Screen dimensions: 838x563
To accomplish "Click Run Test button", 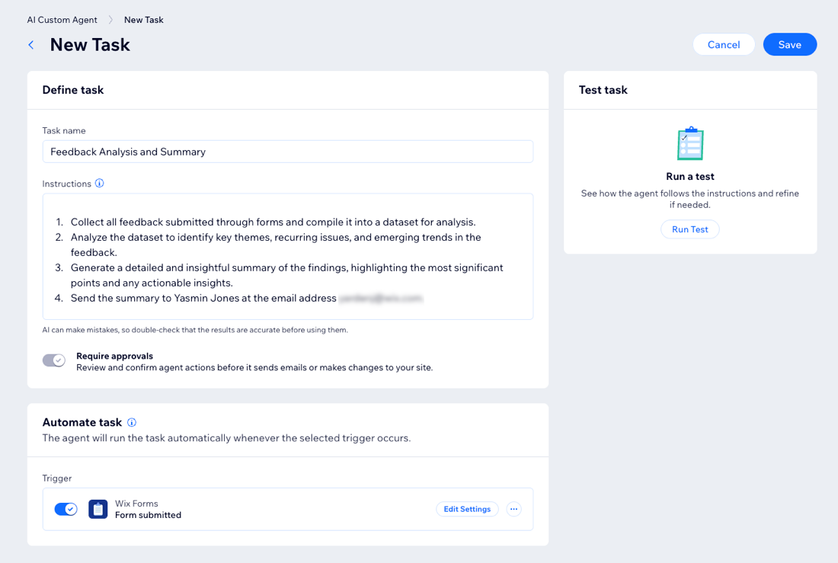I will coord(689,229).
